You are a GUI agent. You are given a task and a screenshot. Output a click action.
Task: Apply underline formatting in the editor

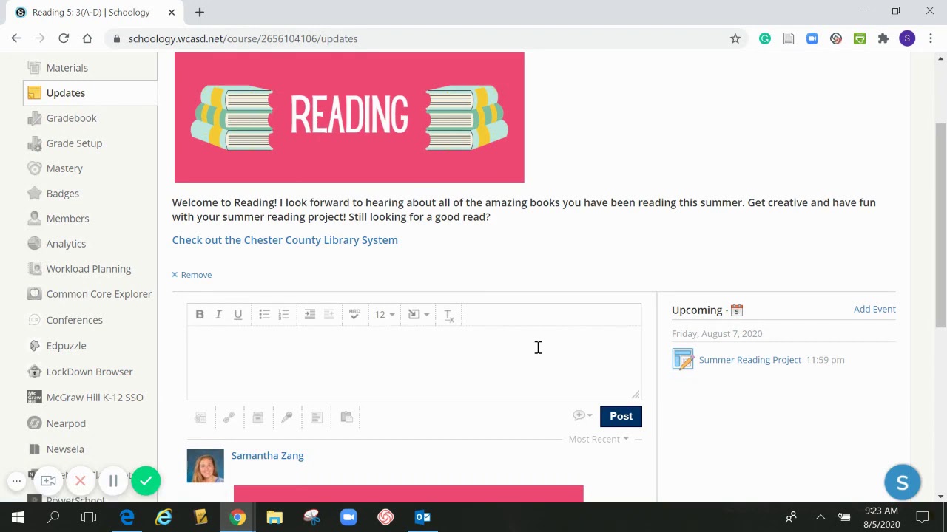coord(238,315)
